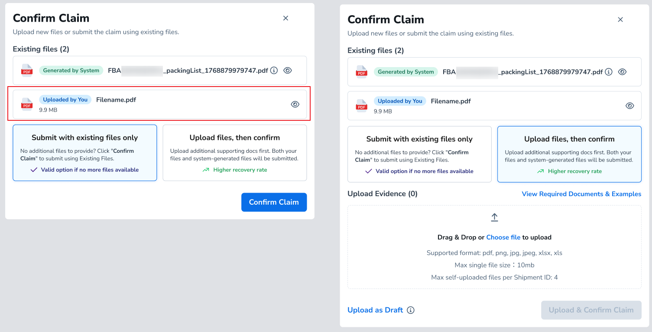The image size is (652, 332).
Task: Click PDF icon of Filename.pdf in left dialog
Action: [x=27, y=104]
